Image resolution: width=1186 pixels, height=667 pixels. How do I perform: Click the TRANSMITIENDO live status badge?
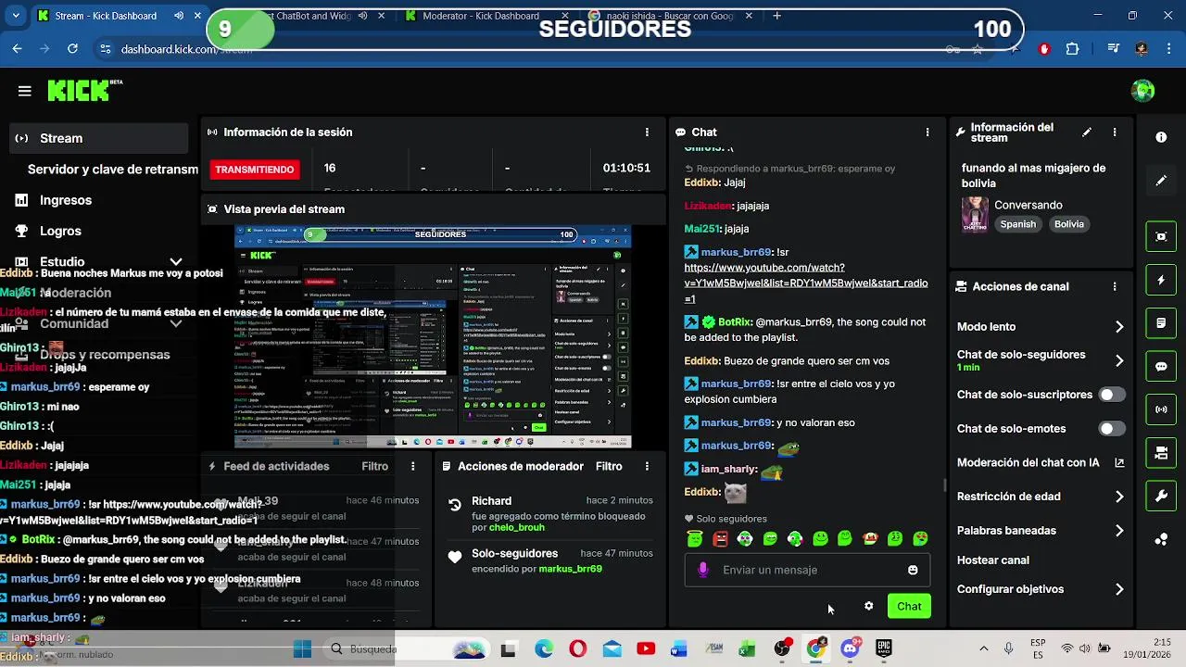click(255, 170)
